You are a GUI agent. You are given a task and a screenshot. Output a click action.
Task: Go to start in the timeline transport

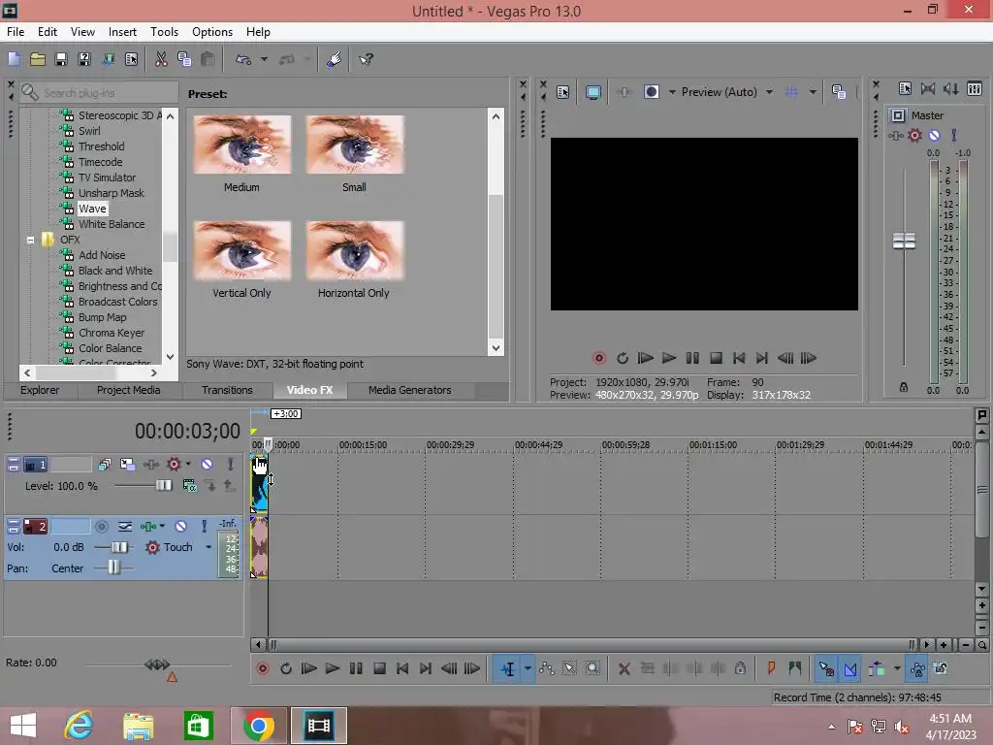(402, 668)
